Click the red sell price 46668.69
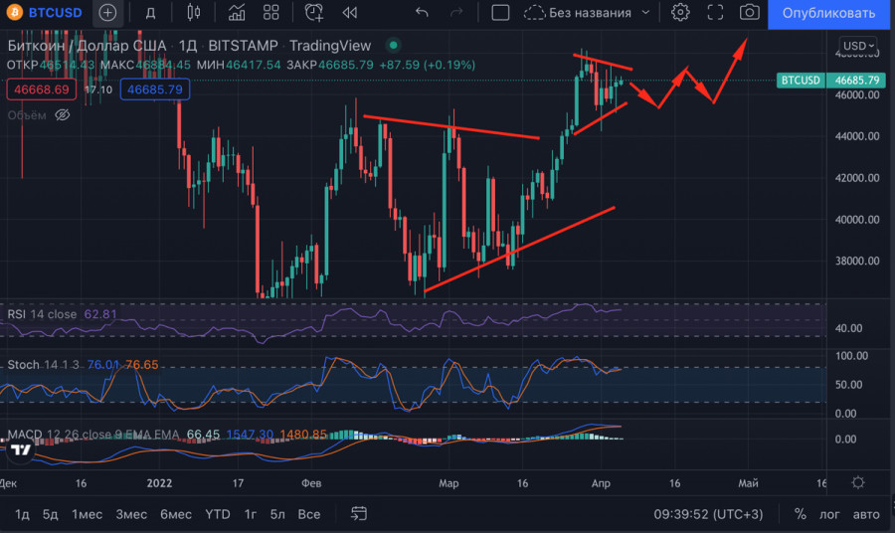 [41, 89]
